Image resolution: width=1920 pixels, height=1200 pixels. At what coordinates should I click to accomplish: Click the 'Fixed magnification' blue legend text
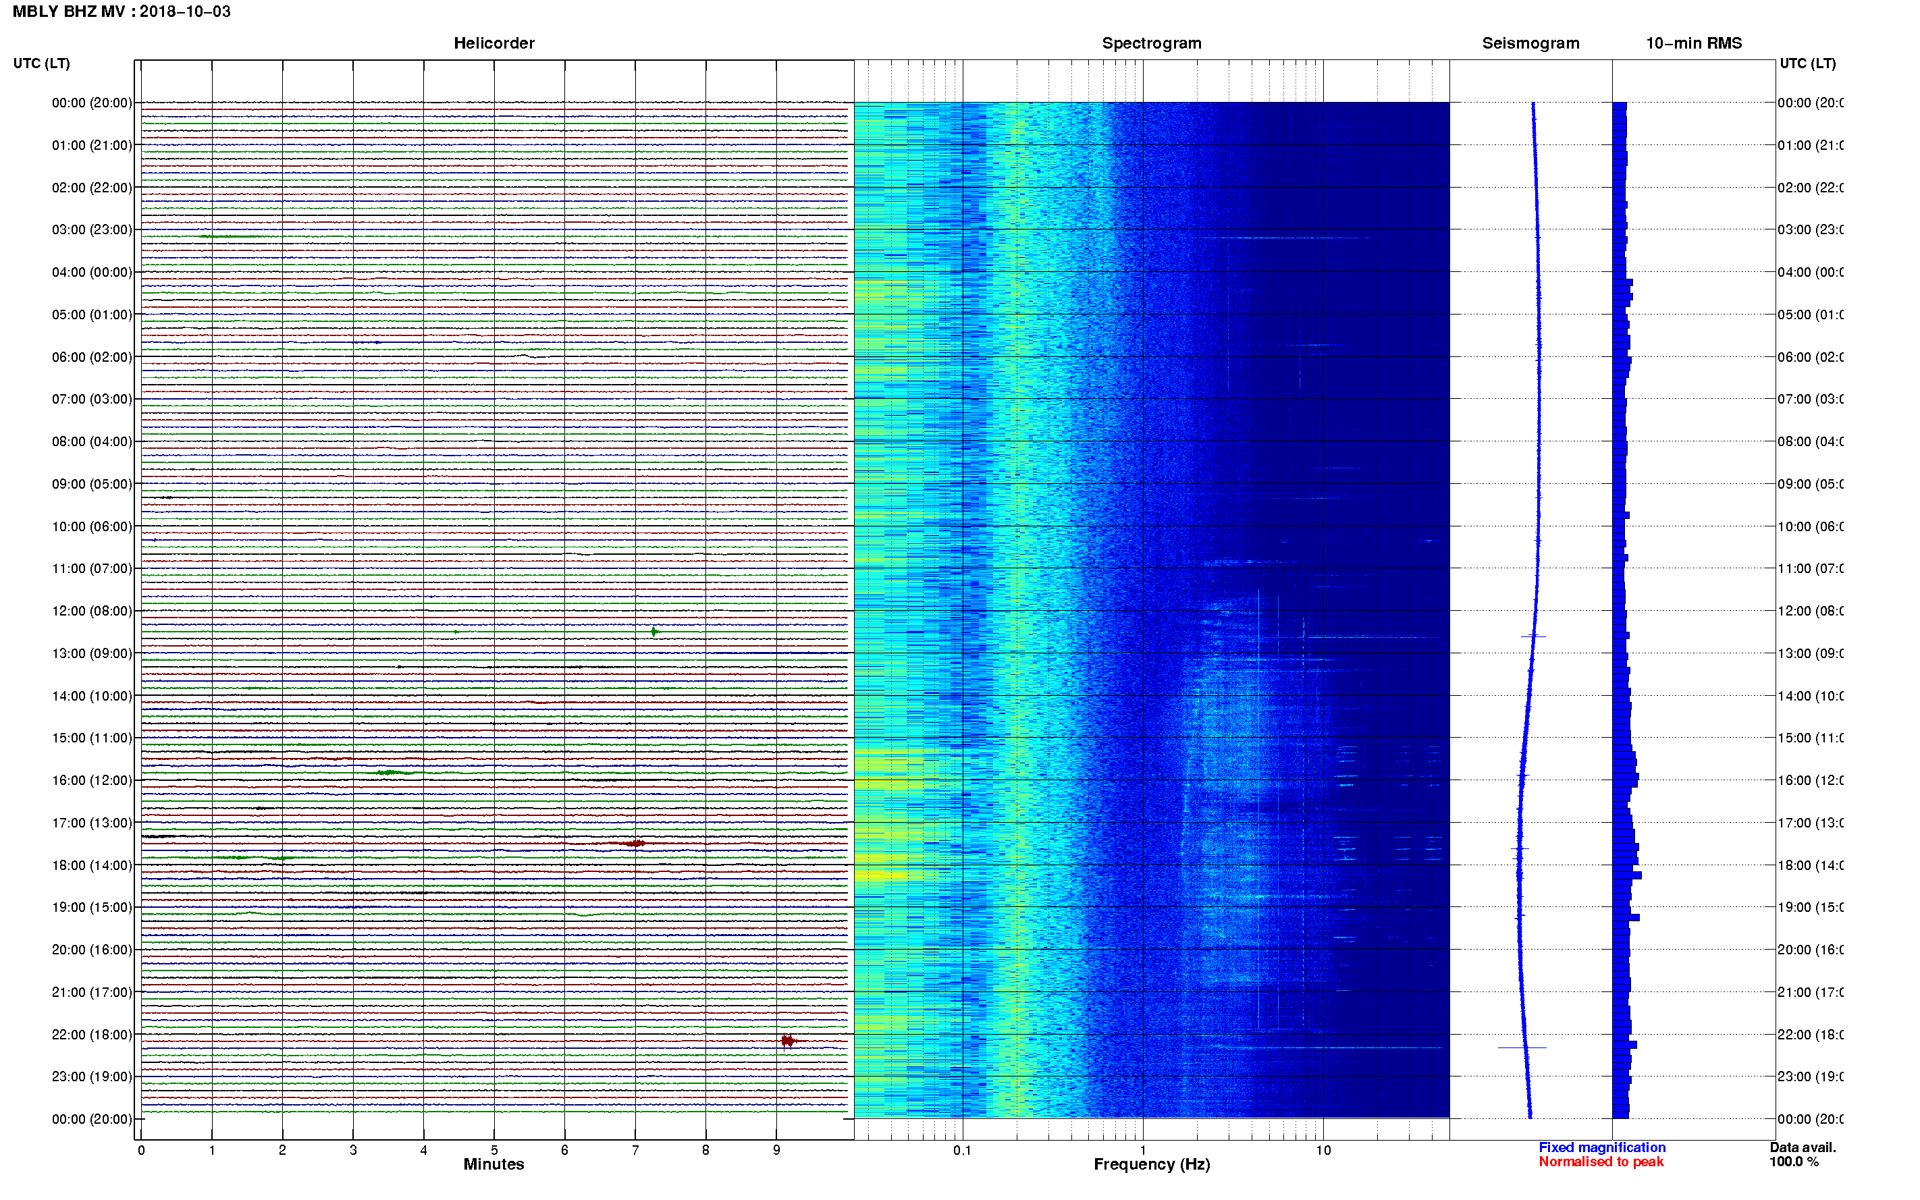click(1602, 1147)
